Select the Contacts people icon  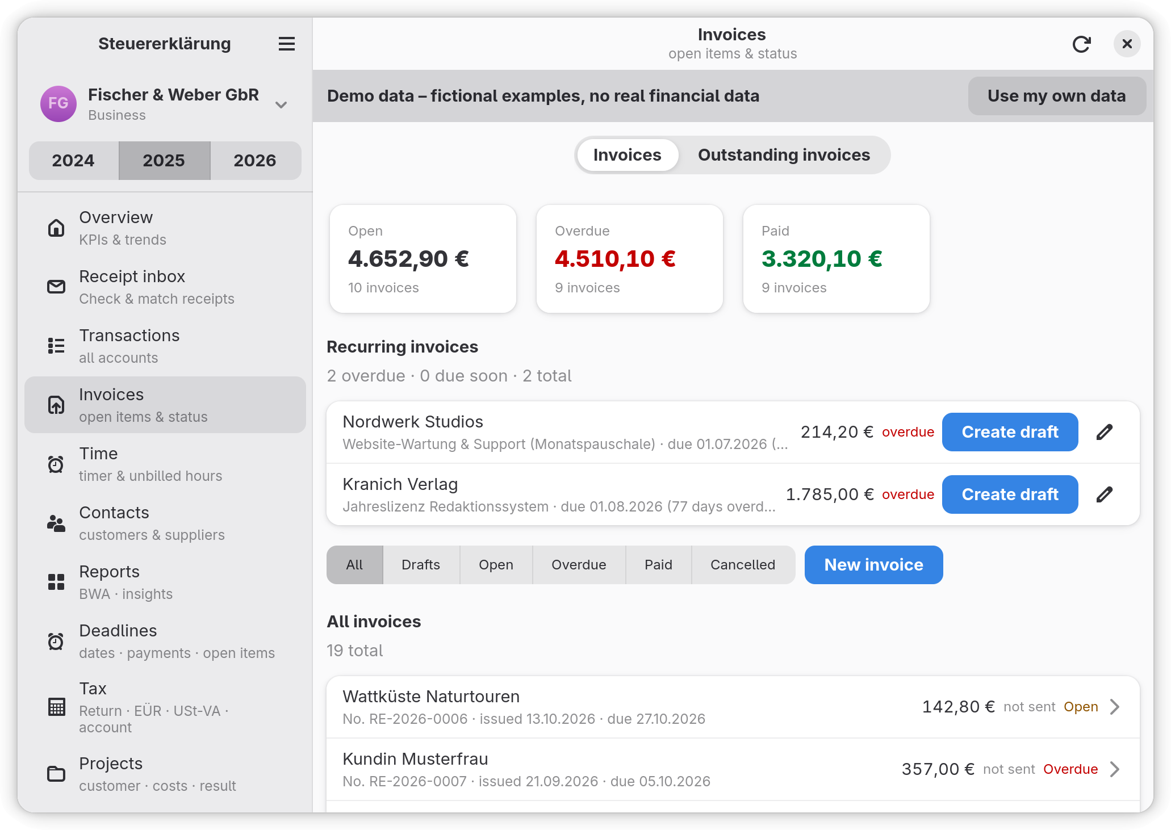click(56, 523)
